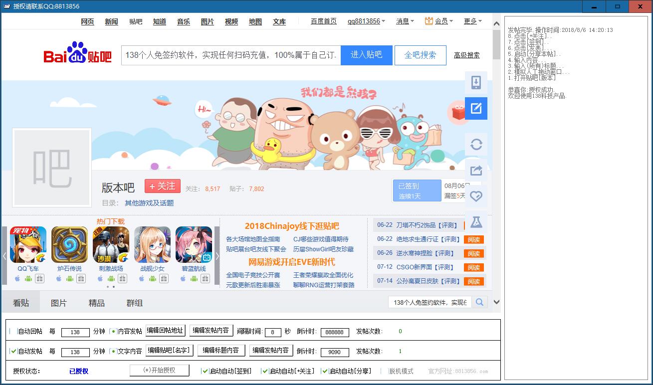Screen dimensions: 653x385
Task: Click the QR code icon under 战舰少女
Action: pos(163,278)
